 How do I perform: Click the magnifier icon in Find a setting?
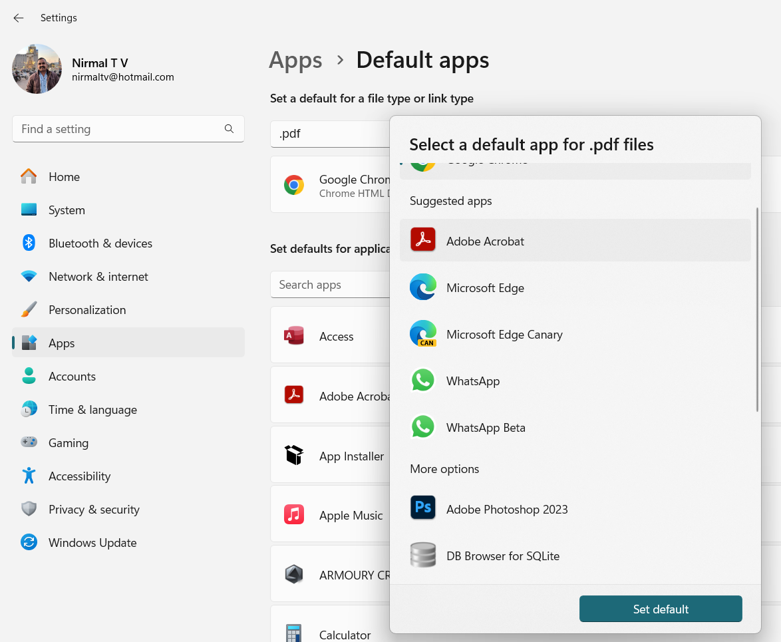click(x=229, y=129)
